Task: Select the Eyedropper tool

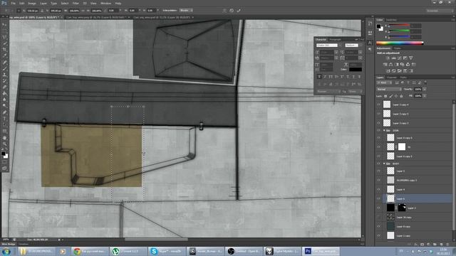Action: click(x=4, y=55)
